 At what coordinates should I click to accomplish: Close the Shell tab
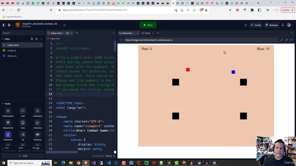(153, 33)
